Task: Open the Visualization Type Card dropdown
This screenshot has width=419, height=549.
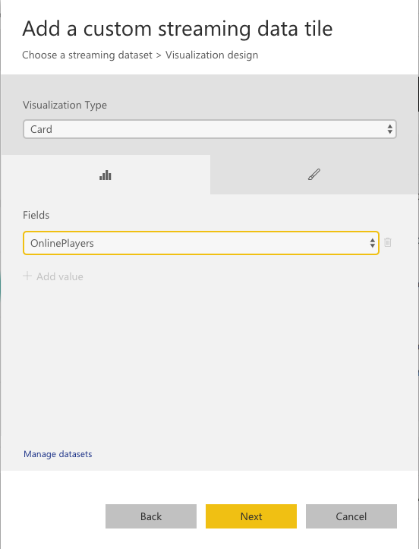Action: click(209, 129)
